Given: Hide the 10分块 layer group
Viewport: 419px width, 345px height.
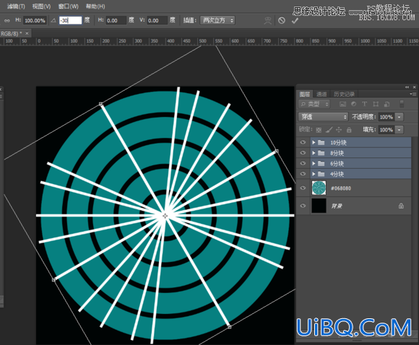Looking at the screenshot, I should 303,142.
